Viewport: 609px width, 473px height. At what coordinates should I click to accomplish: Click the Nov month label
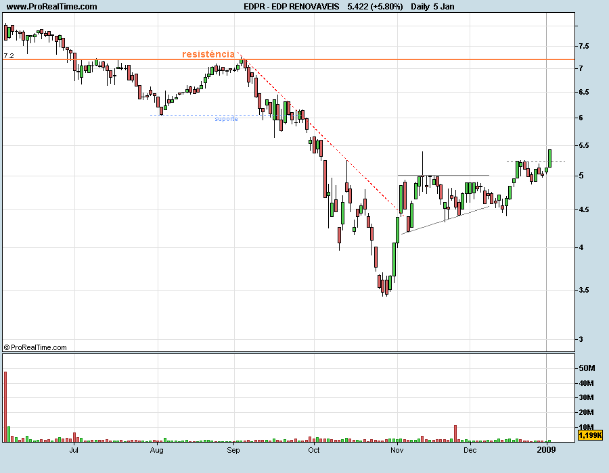coord(397,450)
